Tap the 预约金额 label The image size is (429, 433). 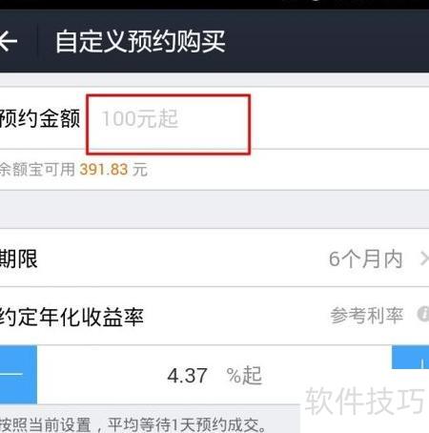click(x=40, y=118)
